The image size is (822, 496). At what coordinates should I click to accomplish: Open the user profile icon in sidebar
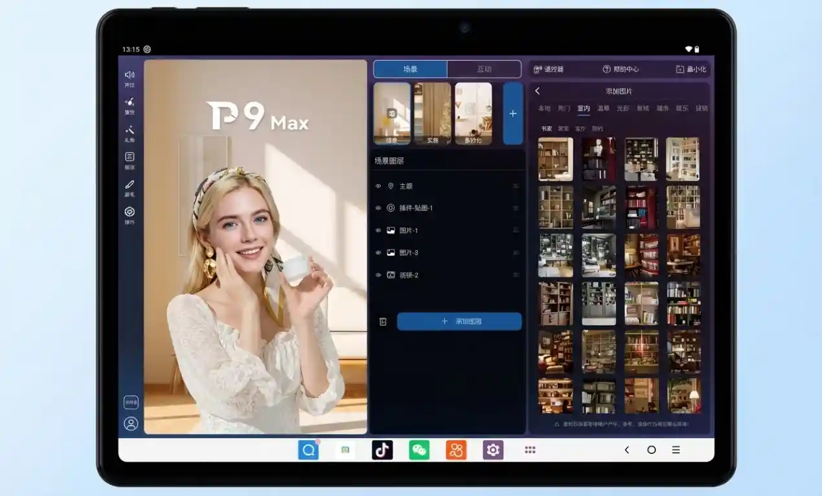pos(131,424)
